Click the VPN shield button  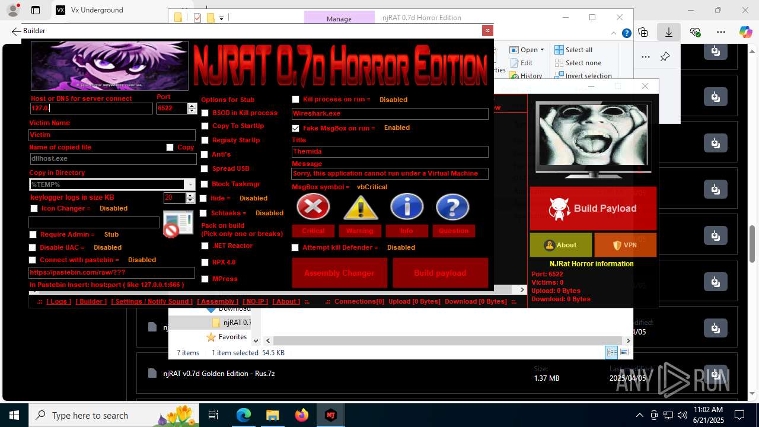tap(625, 245)
